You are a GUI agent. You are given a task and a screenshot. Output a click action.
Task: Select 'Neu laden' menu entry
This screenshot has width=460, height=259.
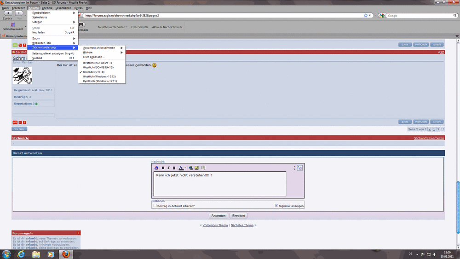pyautogui.click(x=53, y=32)
